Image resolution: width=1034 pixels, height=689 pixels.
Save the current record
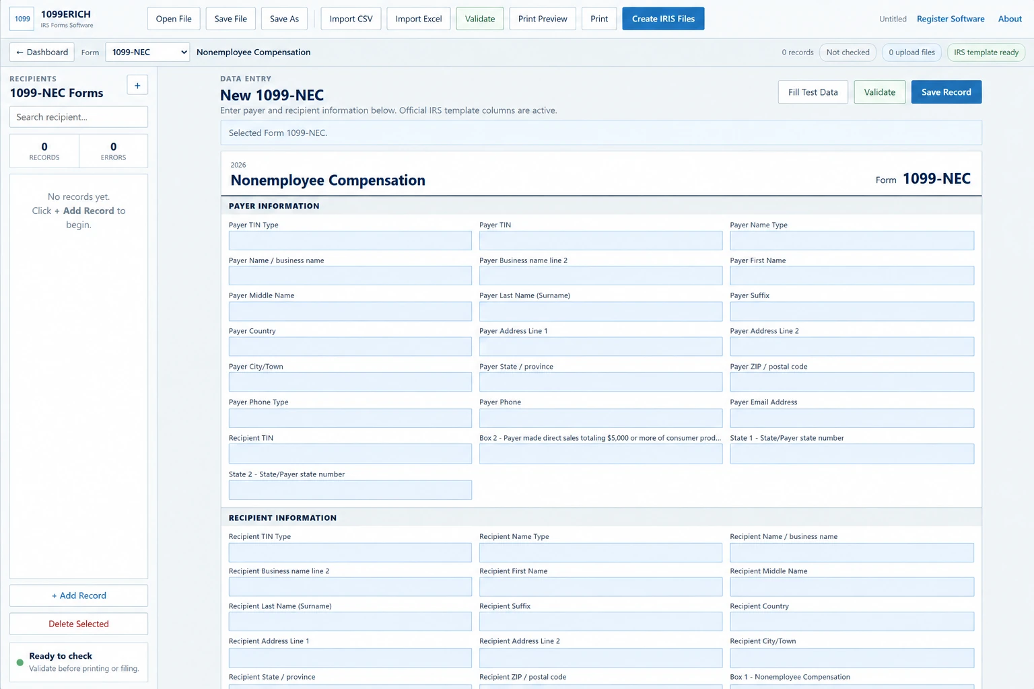(x=946, y=92)
